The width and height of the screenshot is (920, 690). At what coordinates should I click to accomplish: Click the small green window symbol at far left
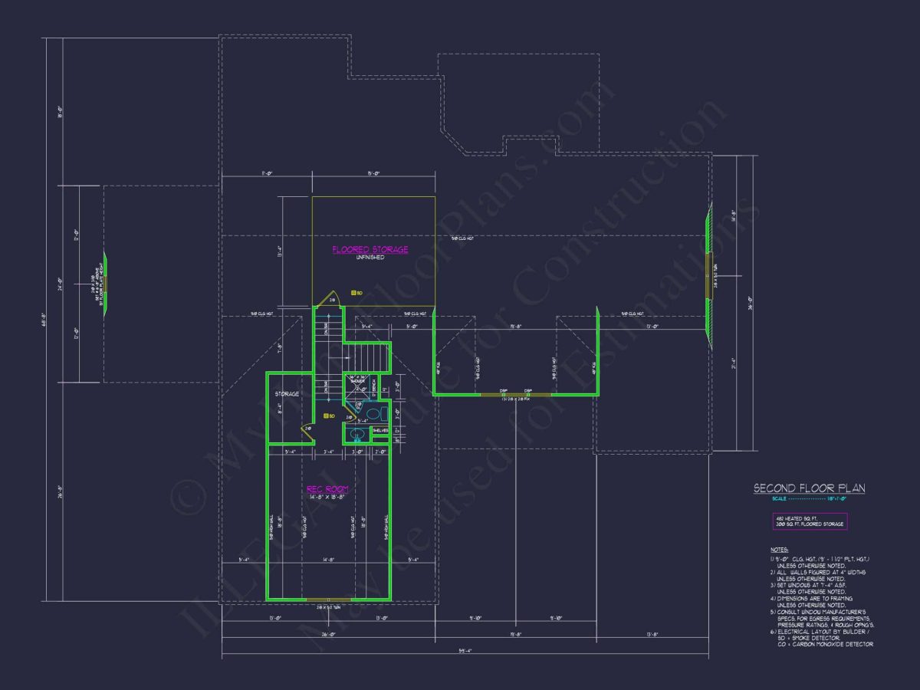pyautogui.click(x=107, y=284)
